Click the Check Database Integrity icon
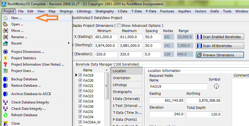This screenshot has height=126, width=249. 5,102
